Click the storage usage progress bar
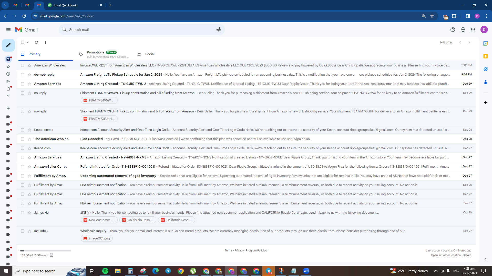This screenshot has width=492, height=276. coord(46,251)
